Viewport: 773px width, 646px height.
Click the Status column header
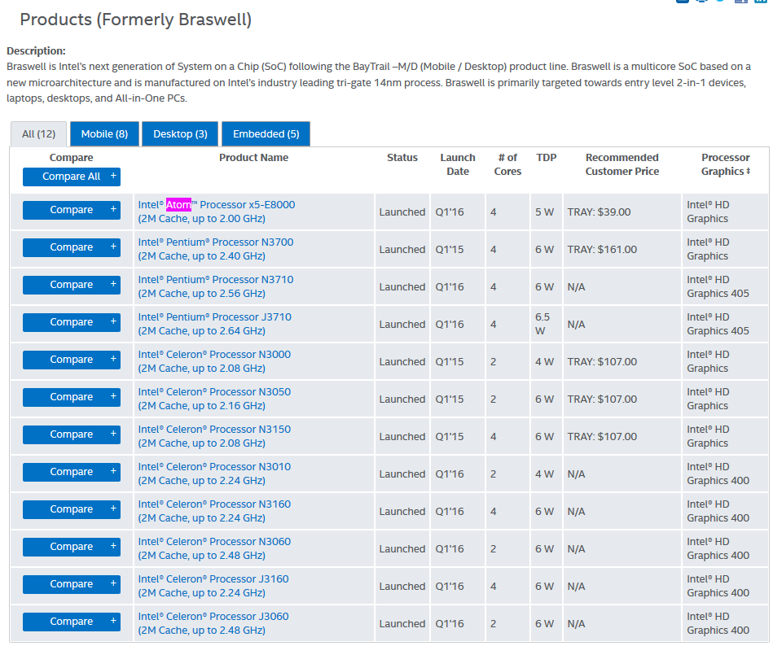point(402,158)
